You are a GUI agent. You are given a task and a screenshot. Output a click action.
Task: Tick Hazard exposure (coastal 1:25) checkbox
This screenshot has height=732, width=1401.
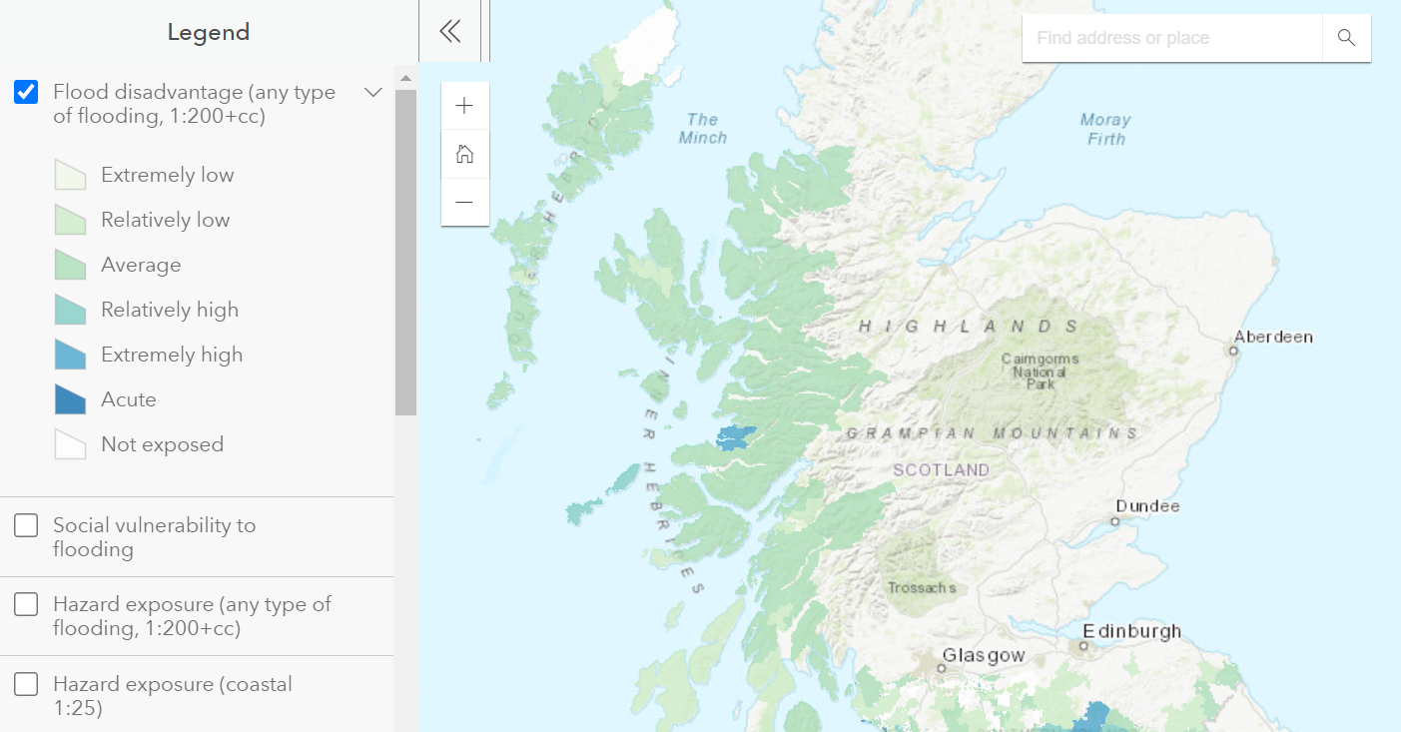pos(26,684)
